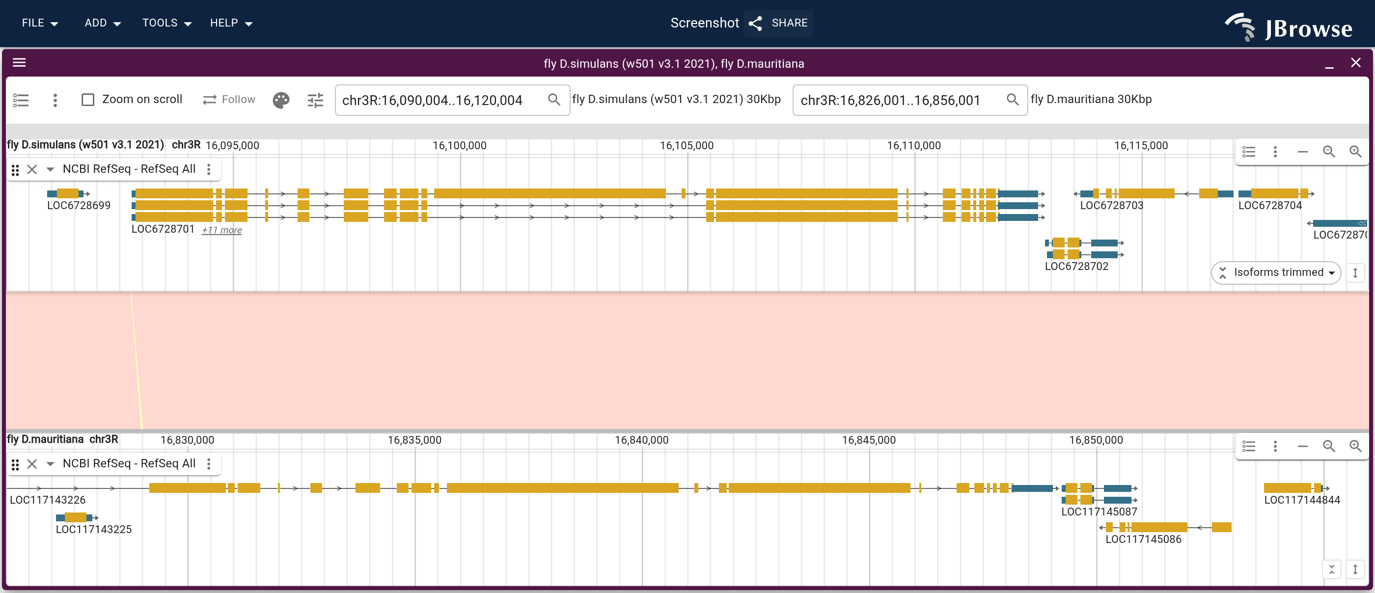Image resolution: width=1375 pixels, height=593 pixels.
Task: Zoom in on D.simulans view
Action: [1355, 152]
